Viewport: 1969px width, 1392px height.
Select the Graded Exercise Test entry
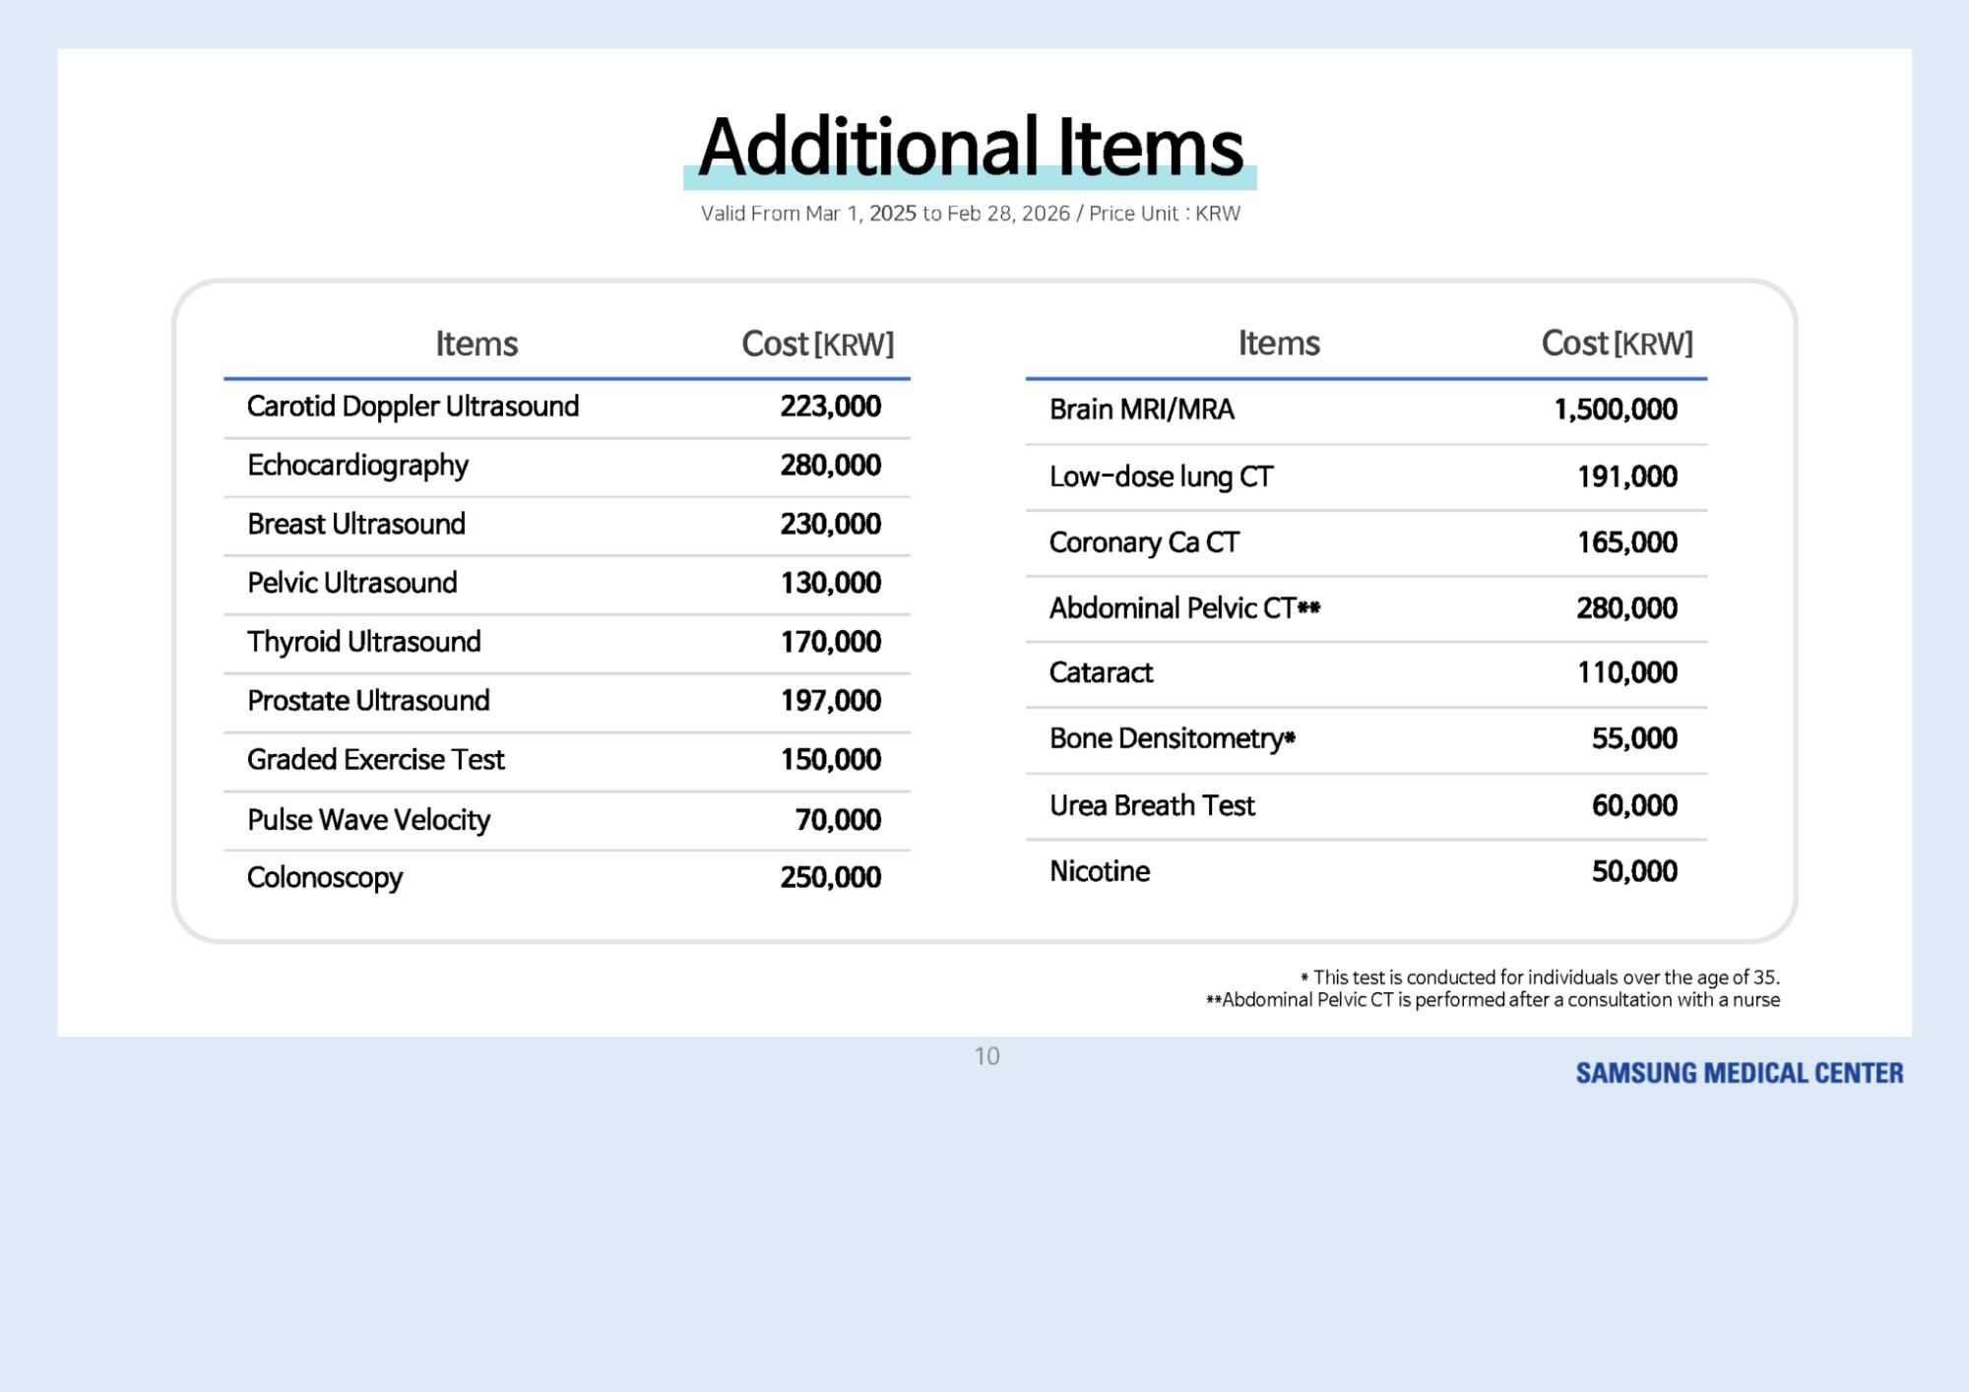coord(375,760)
